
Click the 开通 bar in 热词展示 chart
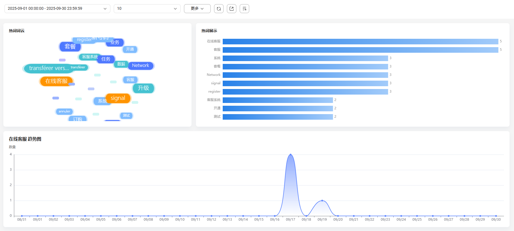click(278, 109)
